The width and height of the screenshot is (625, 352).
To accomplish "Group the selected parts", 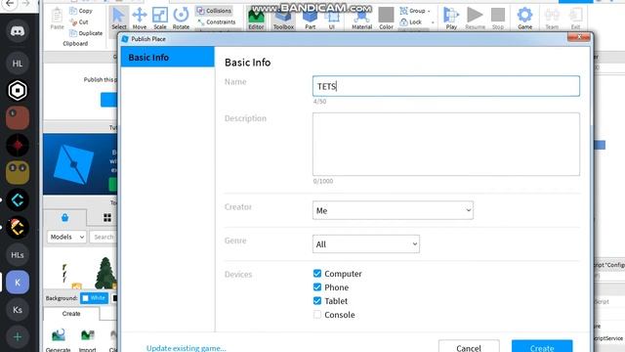I will 413,11.
